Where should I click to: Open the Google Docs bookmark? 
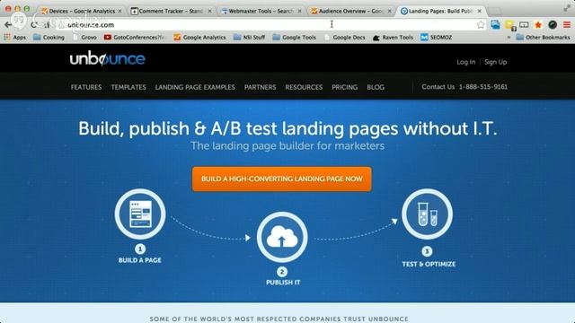(345, 38)
